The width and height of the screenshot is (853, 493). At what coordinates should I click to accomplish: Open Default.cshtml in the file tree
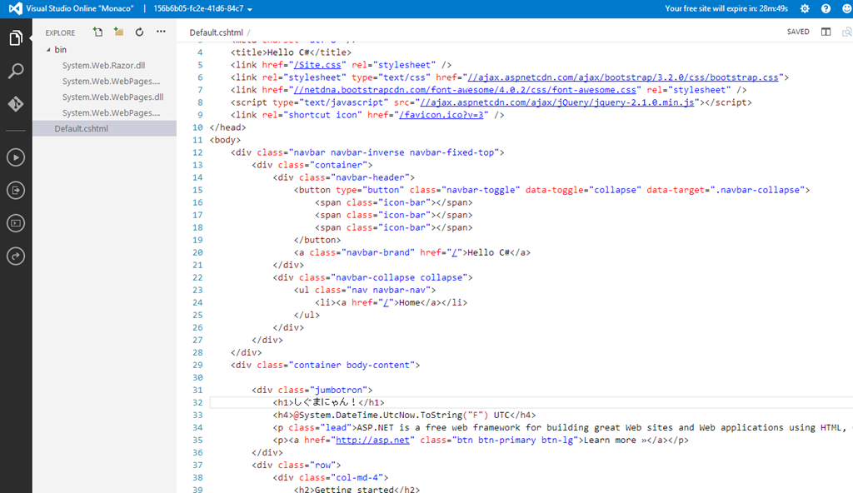pyautogui.click(x=81, y=128)
